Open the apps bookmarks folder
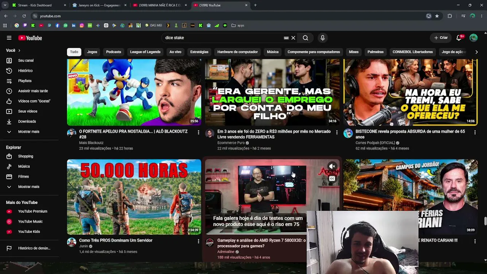Viewport: 487px width, 274px height. click(238, 25)
